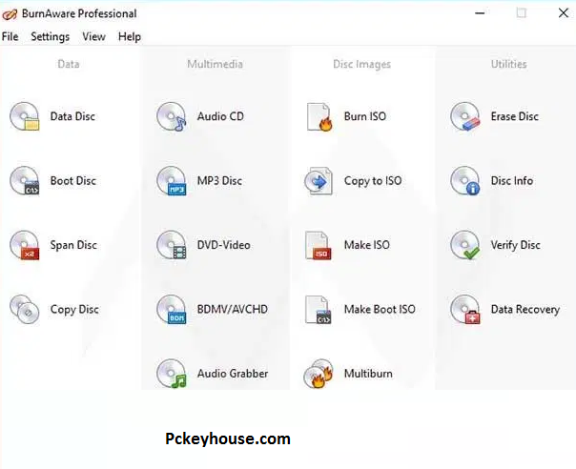Select the MP3 Disc icon
Viewport: 576px width, 469px height.
[x=172, y=181]
